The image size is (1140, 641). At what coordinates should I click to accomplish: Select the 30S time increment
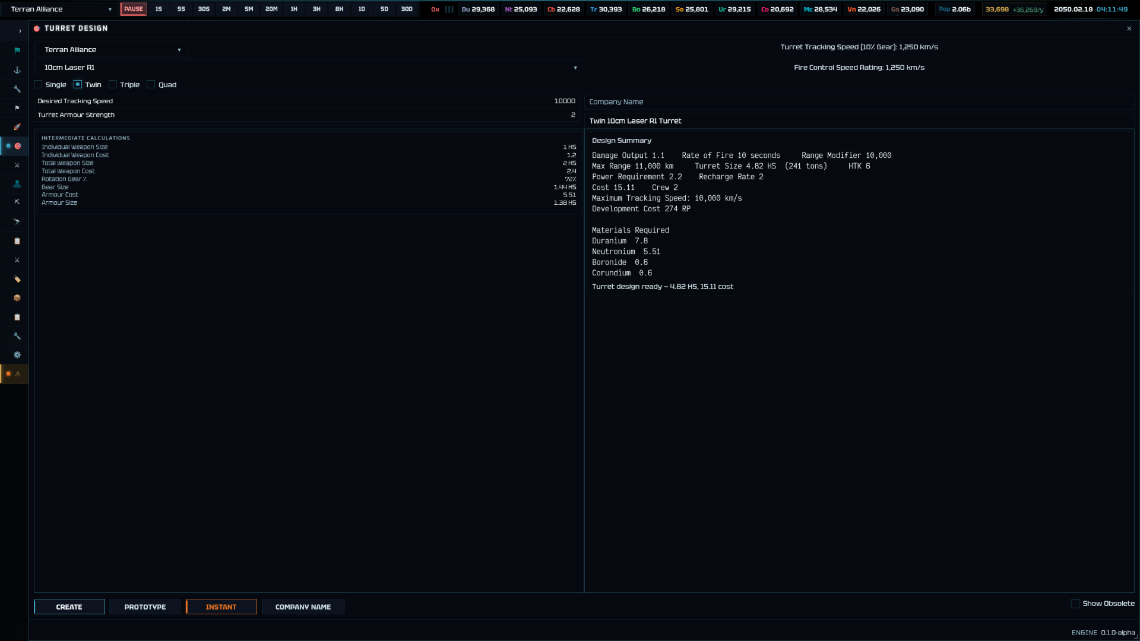tap(204, 9)
